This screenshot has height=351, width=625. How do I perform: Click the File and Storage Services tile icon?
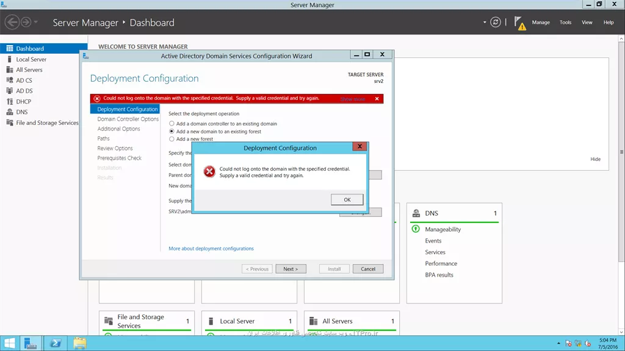(109, 321)
